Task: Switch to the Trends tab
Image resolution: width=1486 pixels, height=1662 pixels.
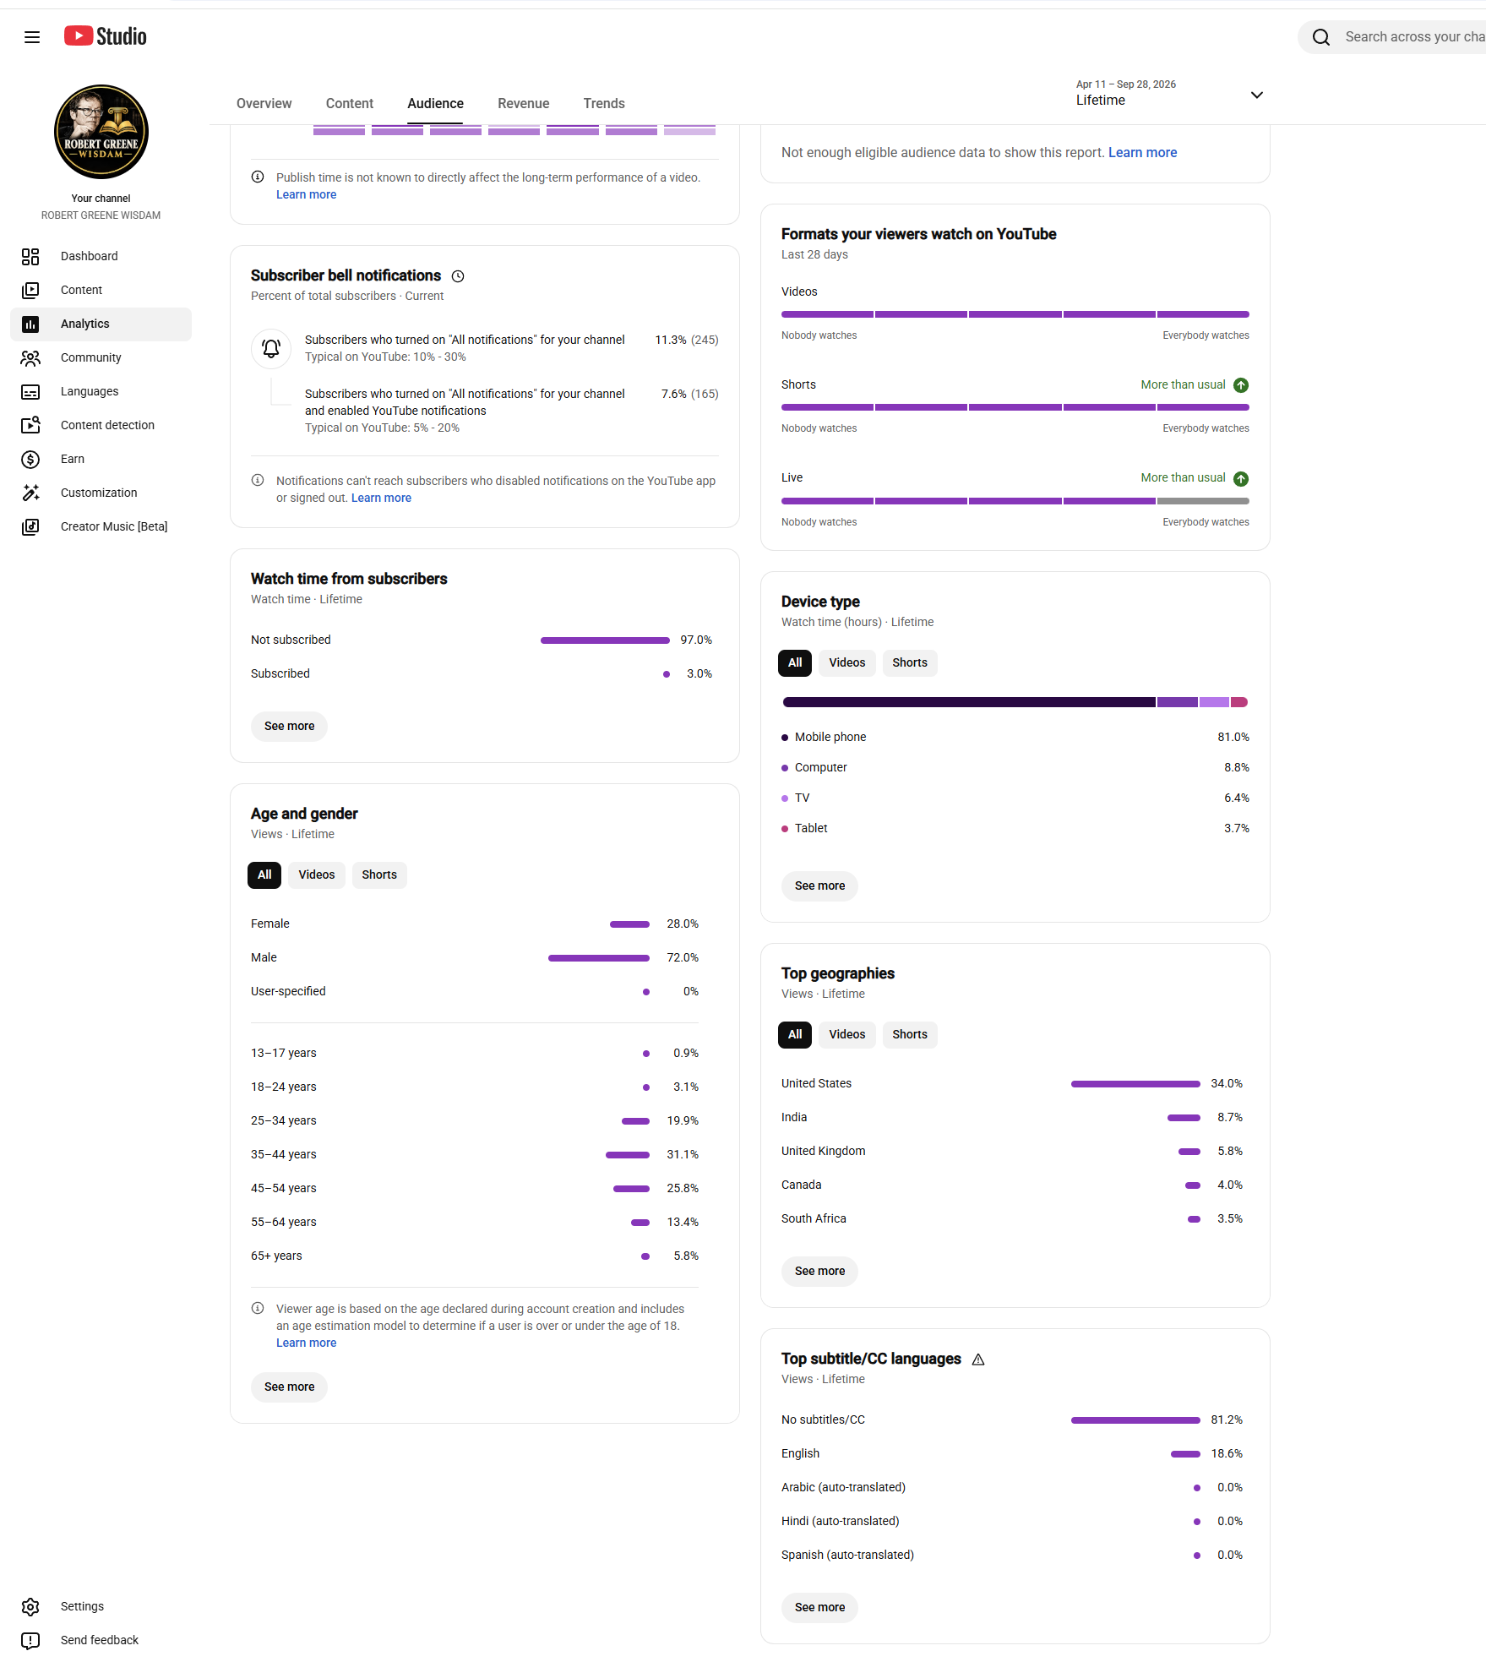Action: pos(604,103)
